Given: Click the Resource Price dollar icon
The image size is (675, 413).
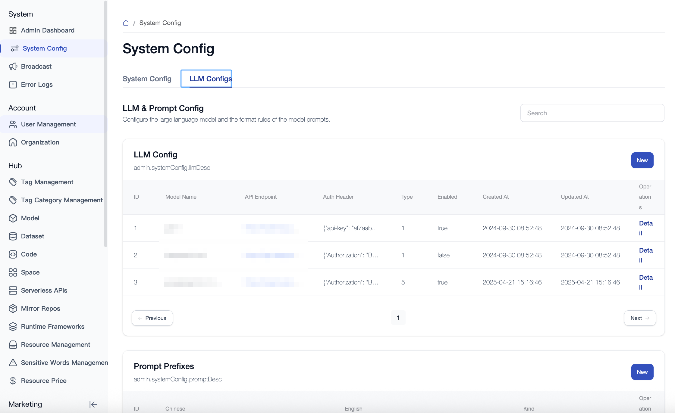Looking at the screenshot, I should [13, 381].
